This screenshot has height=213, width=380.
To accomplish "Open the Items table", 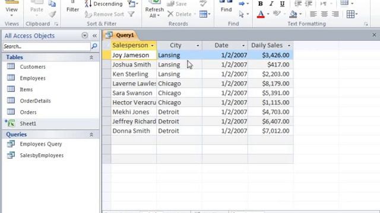I will tap(26, 89).
